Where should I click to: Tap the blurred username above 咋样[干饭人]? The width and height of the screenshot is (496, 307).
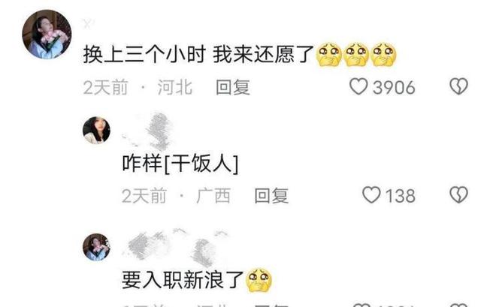[148, 131]
